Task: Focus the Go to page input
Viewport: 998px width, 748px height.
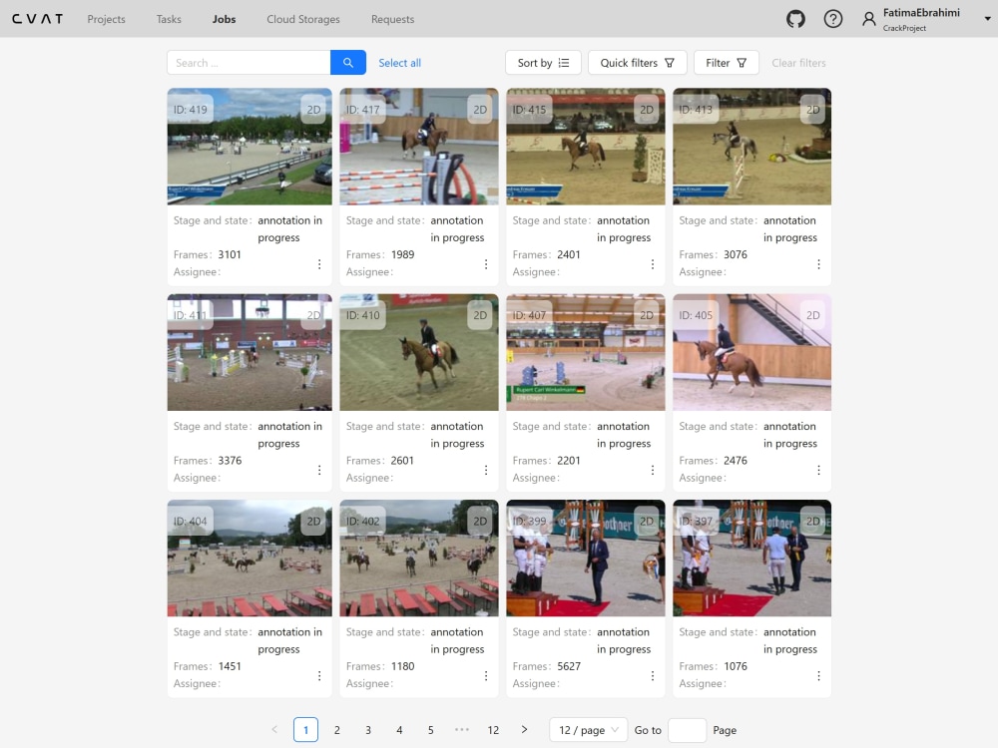Action: tap(687, 730)
